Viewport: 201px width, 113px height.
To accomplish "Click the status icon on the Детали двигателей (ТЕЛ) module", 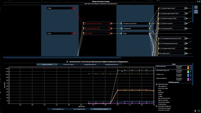I will tap(185, 13).
